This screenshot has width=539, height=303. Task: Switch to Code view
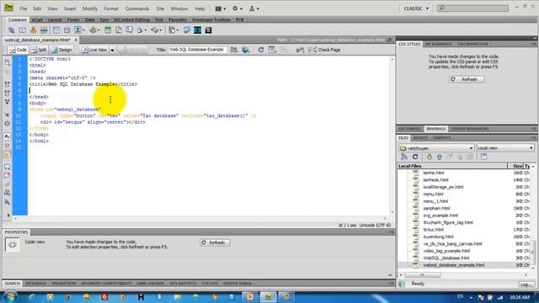pyautogui.click(x=18, y=50)
